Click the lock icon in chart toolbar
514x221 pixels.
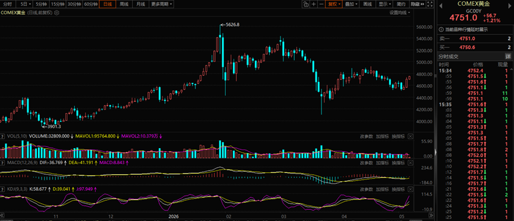coord(305,4)
